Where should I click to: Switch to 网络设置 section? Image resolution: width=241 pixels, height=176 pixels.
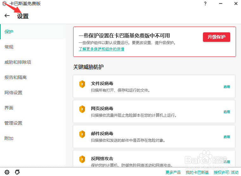click(x=33, y=93)
